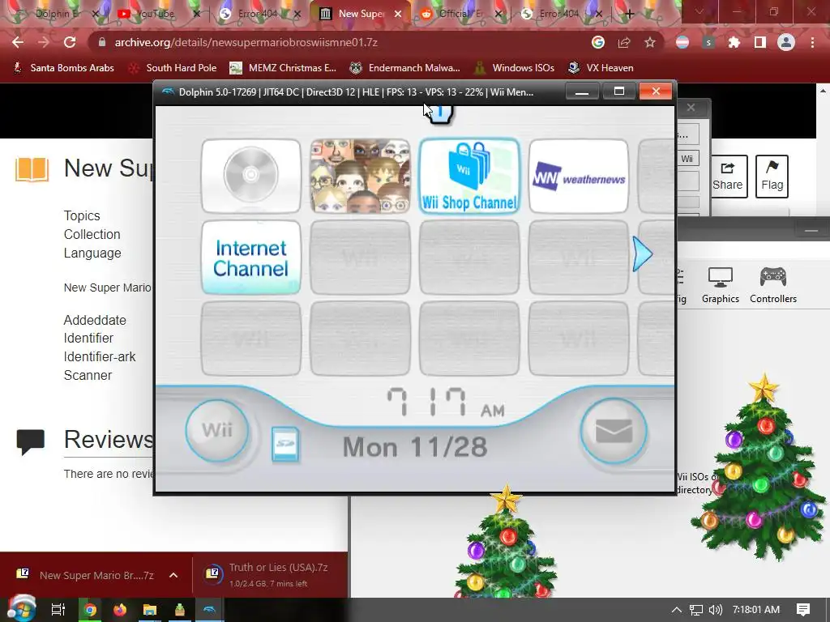Bookmark this page with the star
830x622 pixels.
pos(650,42)
